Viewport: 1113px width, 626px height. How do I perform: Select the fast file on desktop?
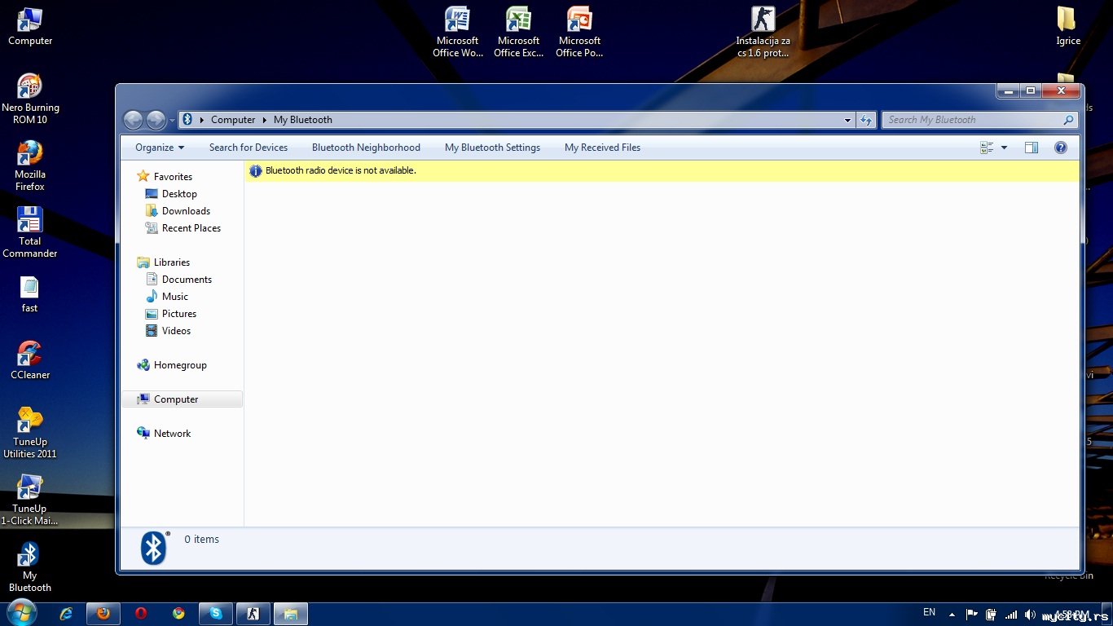pyautogui.click(x=30, y=294)
